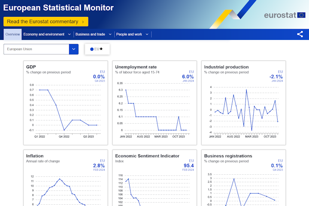Click the blue EU legend dot
The image size is (309, 206).
pyautogui.click(x=92, y=49)
